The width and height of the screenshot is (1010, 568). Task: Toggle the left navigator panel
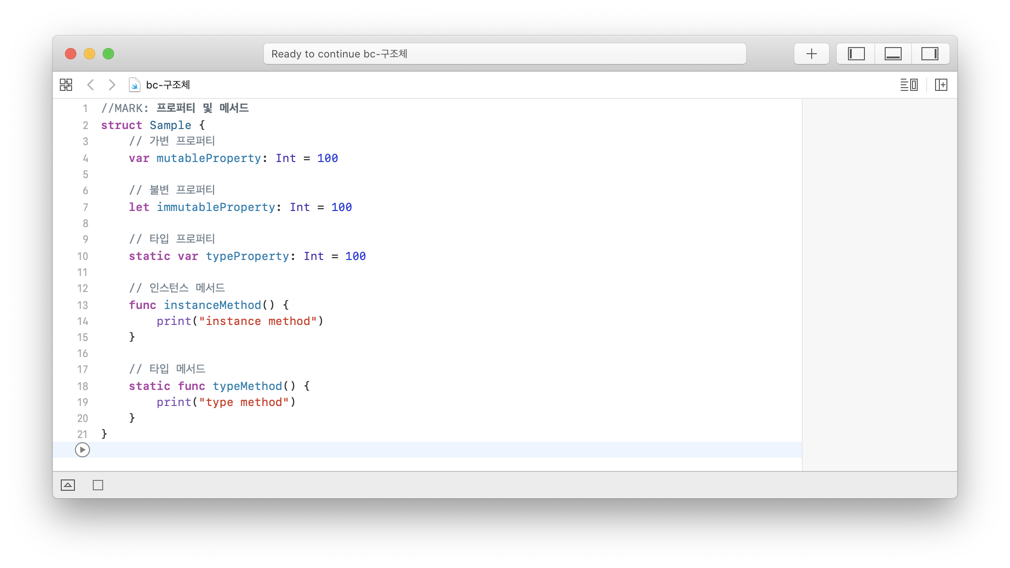(x=856, y=54)
